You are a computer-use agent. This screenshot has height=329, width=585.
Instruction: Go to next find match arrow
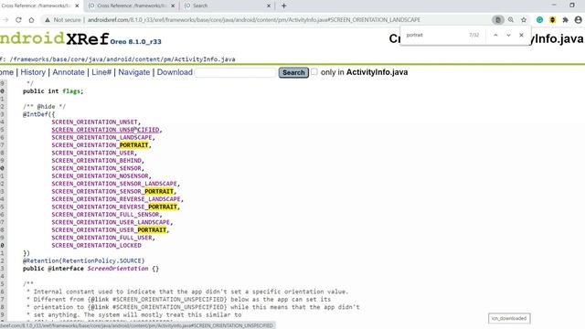click(x=508, y=35)
